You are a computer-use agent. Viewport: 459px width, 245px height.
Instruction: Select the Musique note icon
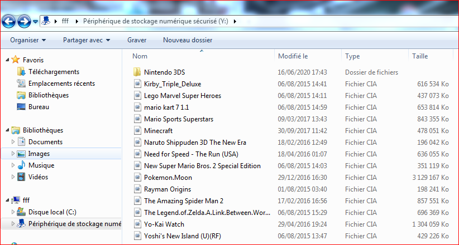pyautogui.click(x=21, y=165)
